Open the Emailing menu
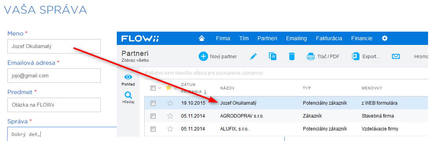Image resolution: width=430 pixels, height=141 pixels. [296, 39]
